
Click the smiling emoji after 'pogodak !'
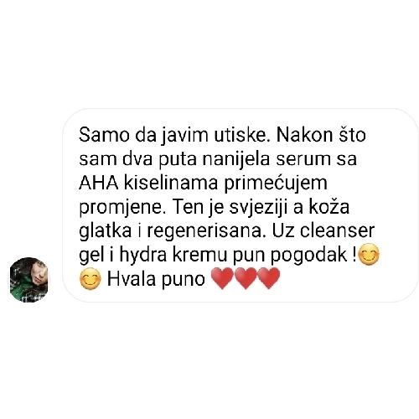tap(369, 254)
